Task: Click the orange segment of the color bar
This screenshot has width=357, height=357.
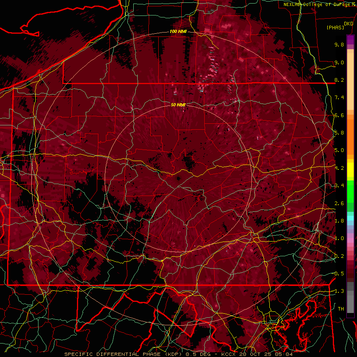Action: click(350, 134)
